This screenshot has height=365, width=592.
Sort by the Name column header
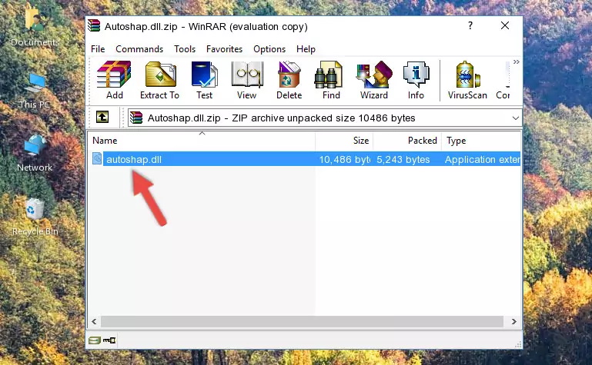pos(202,141)
